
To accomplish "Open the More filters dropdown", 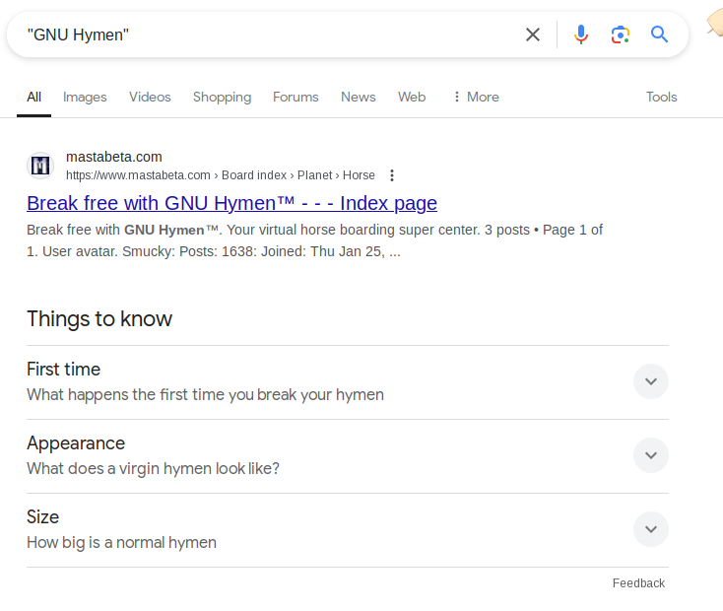I will (x=477, y=97).
